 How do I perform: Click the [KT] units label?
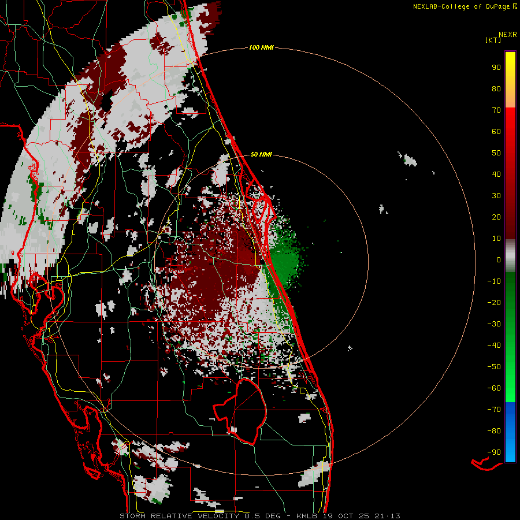493,40
